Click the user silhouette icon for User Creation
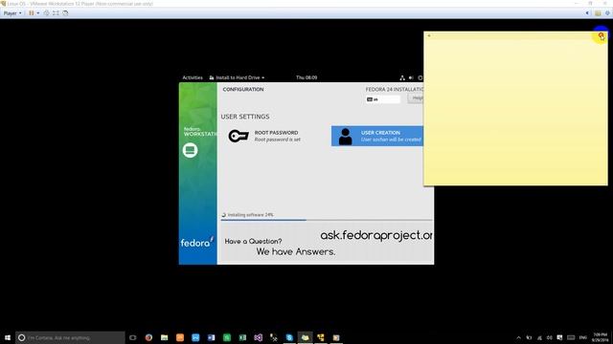Viewport: 613px width, 344px height. (345, 137)
